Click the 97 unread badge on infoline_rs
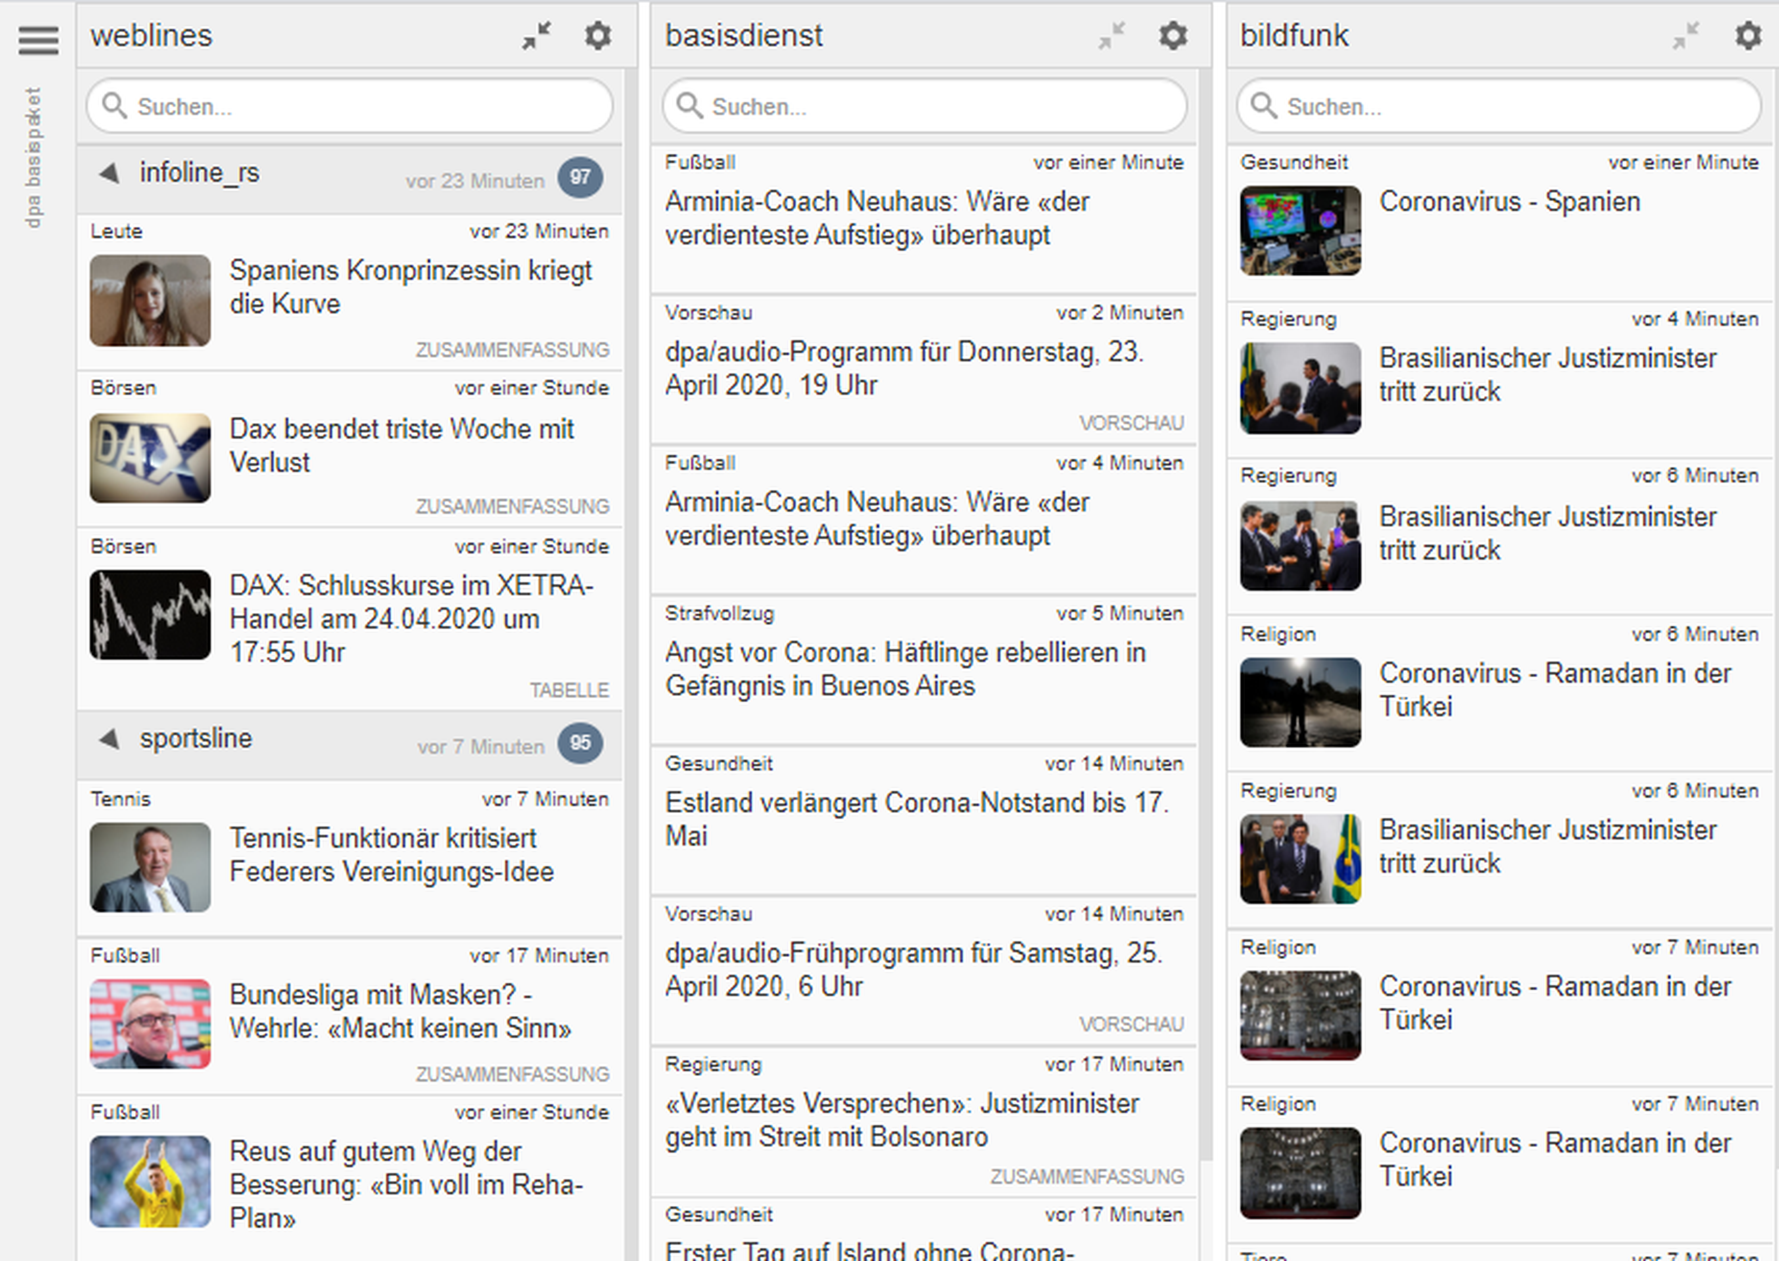The image size is (1779, 1261). click(580, 177)
